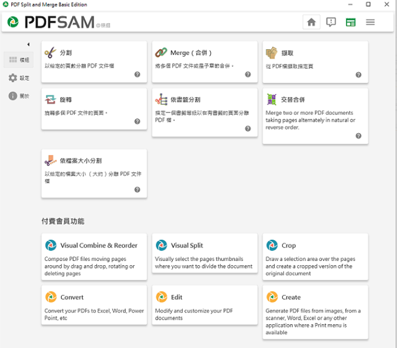Click the 依檔案大小分割 size split icon
This screenshot has height=348, width=397.
coord(50,160)
